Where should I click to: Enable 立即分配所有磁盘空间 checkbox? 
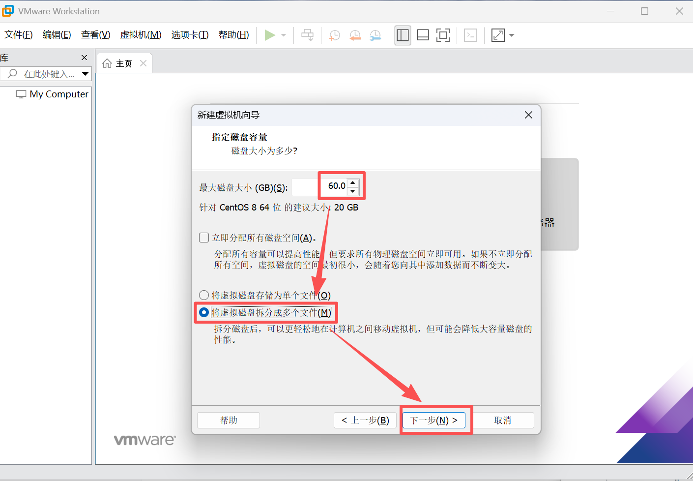(x=204, y=238)
